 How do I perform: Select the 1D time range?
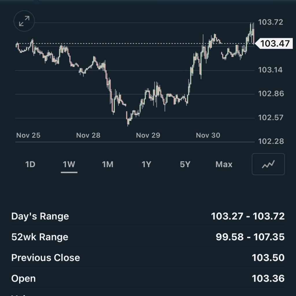pyautogui.click(x=30, y=164)
